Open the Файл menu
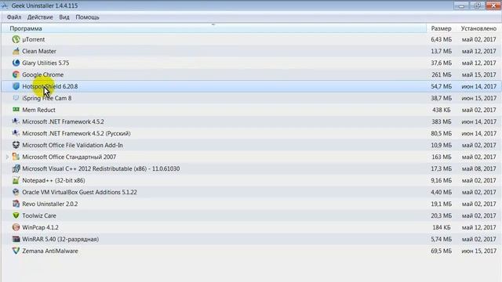The height and width of the screenshot is (282, 502). (14, 17)
